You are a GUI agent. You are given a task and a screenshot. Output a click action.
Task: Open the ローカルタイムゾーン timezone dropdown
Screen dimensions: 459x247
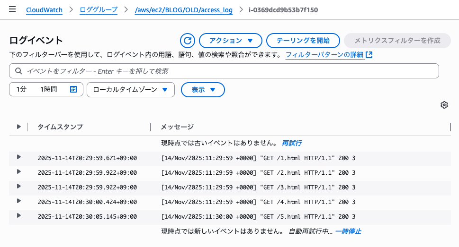click(131, 89)
